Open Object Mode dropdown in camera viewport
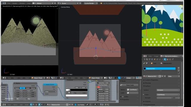Image resolution: width=191 pixels, height=107 pixels. click(96, 78)
